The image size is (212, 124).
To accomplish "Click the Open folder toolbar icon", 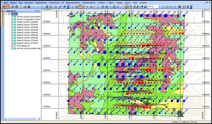I will point(25,7).
